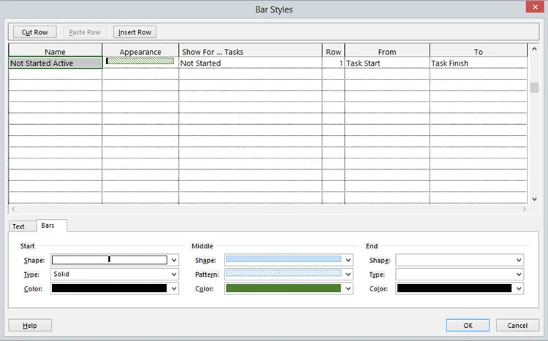548x341 pixels.
Task: Open the Start Color dropdown
Action: point(174,288)
